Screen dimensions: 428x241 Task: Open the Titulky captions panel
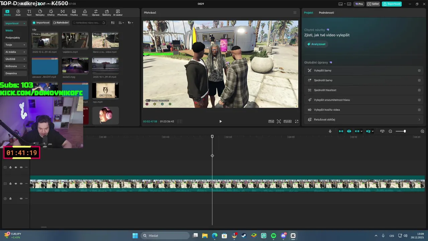pos(74,13)
